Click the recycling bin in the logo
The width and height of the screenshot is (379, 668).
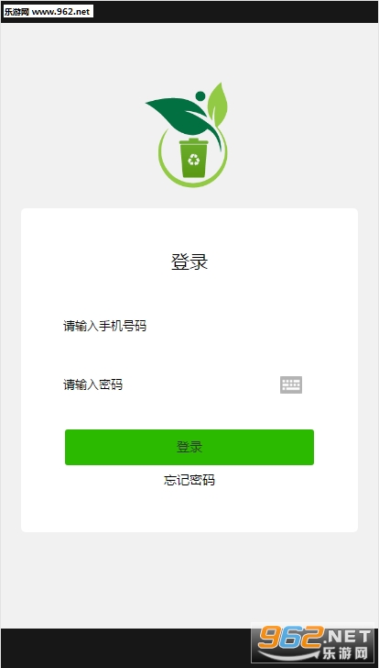click(194, 158)
